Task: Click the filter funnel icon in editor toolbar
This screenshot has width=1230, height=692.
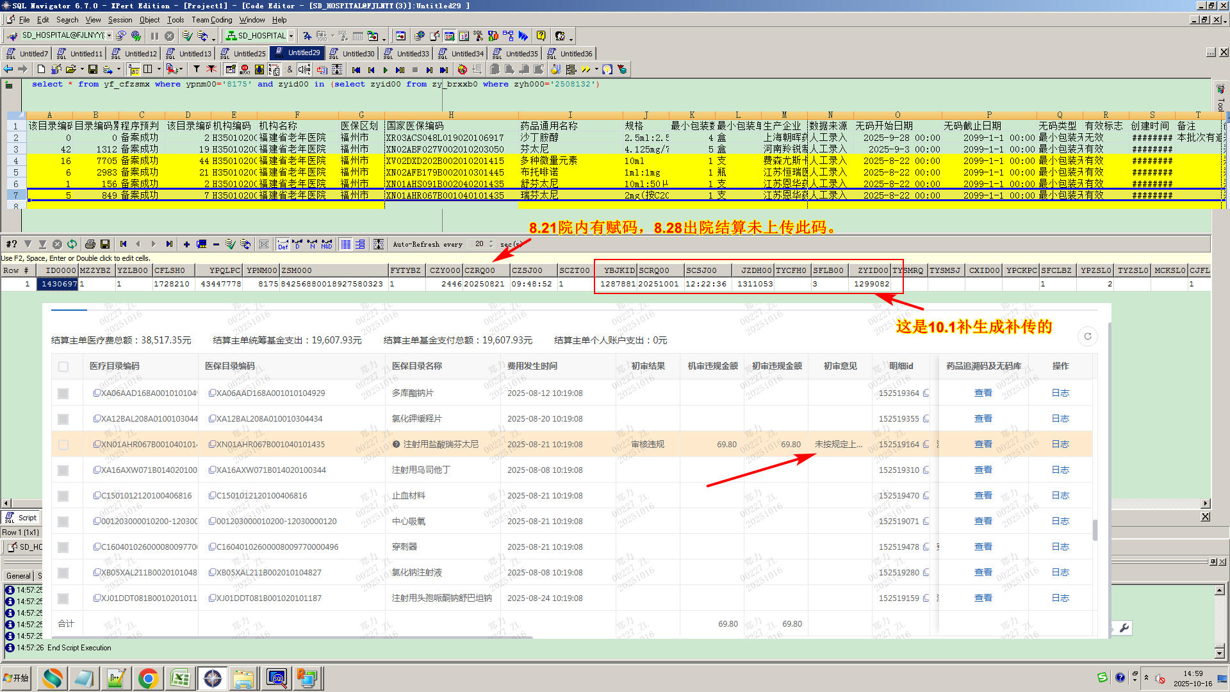Action: click(x=197, y=69)
